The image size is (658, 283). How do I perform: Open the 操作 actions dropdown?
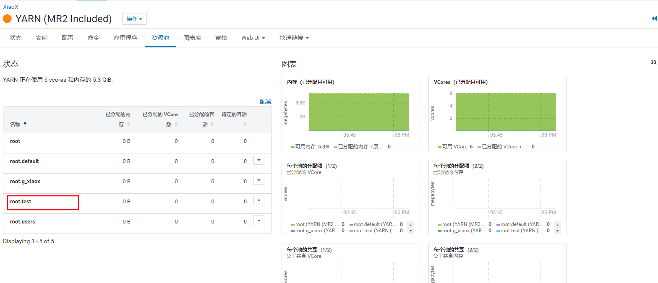(x=134, y=19)
